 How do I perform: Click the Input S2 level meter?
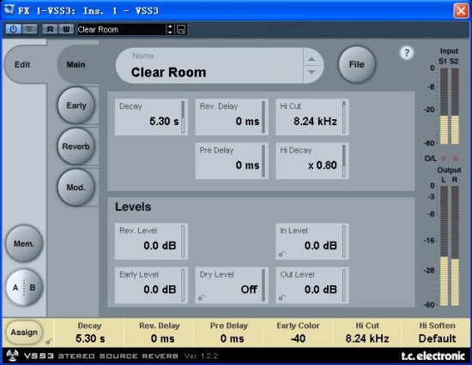coord(455,106)
